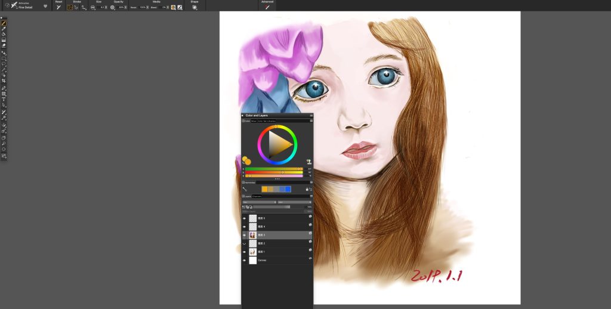Image resolution: width=611 pixels, height=309 pixels.
Task: Open the brush size dropdown arrow
Action: 106,7
